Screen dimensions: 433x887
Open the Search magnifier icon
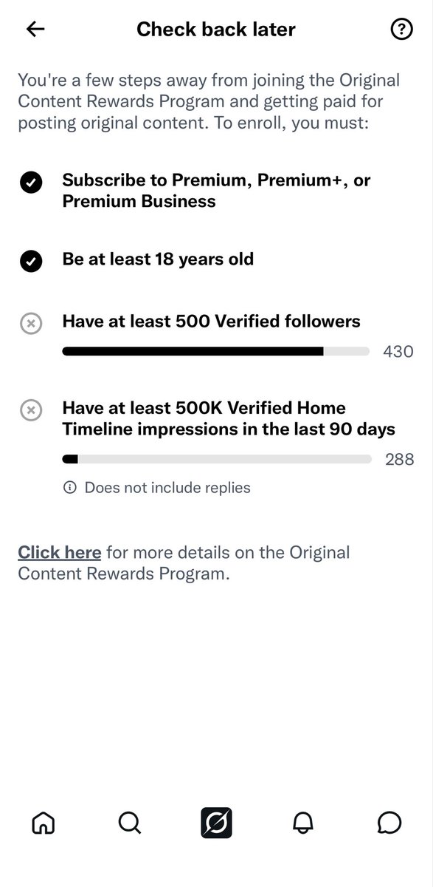click(130, 822)
